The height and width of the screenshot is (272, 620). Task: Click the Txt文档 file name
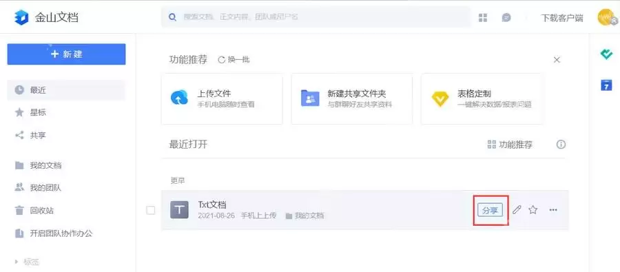click(212, 205)
